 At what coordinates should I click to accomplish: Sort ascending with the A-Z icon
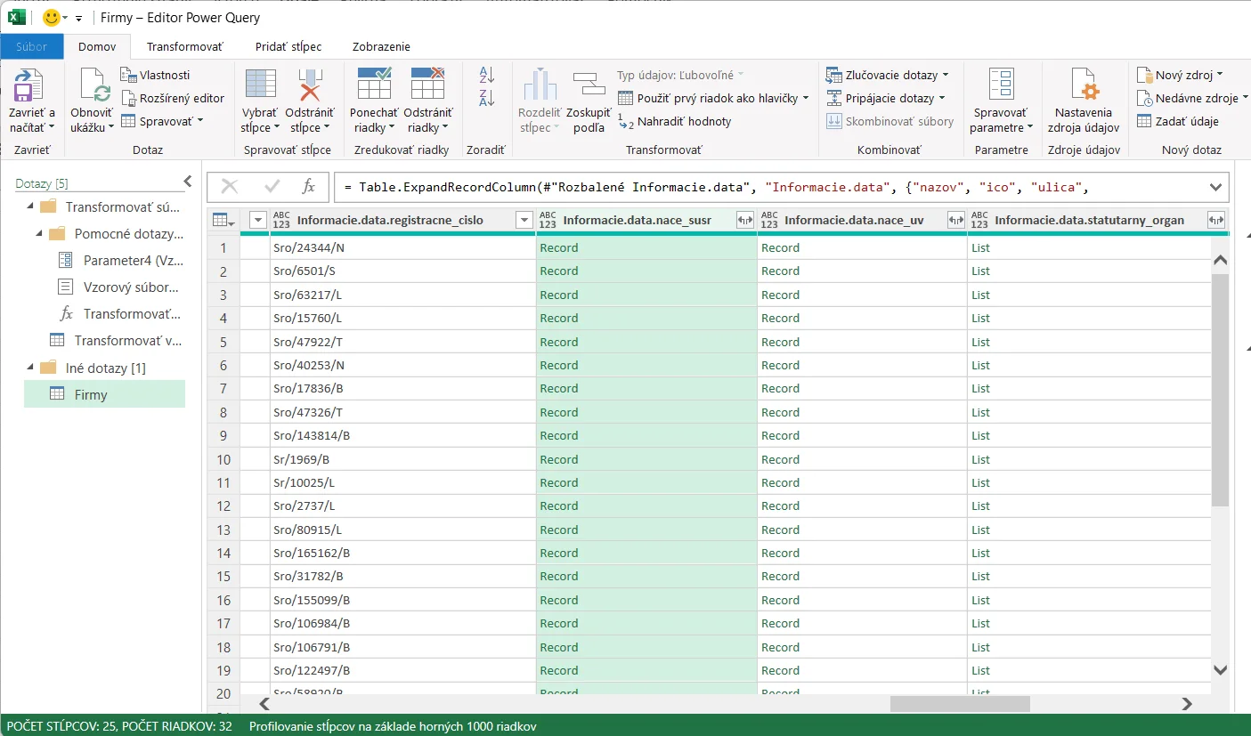tap(486, 75)
